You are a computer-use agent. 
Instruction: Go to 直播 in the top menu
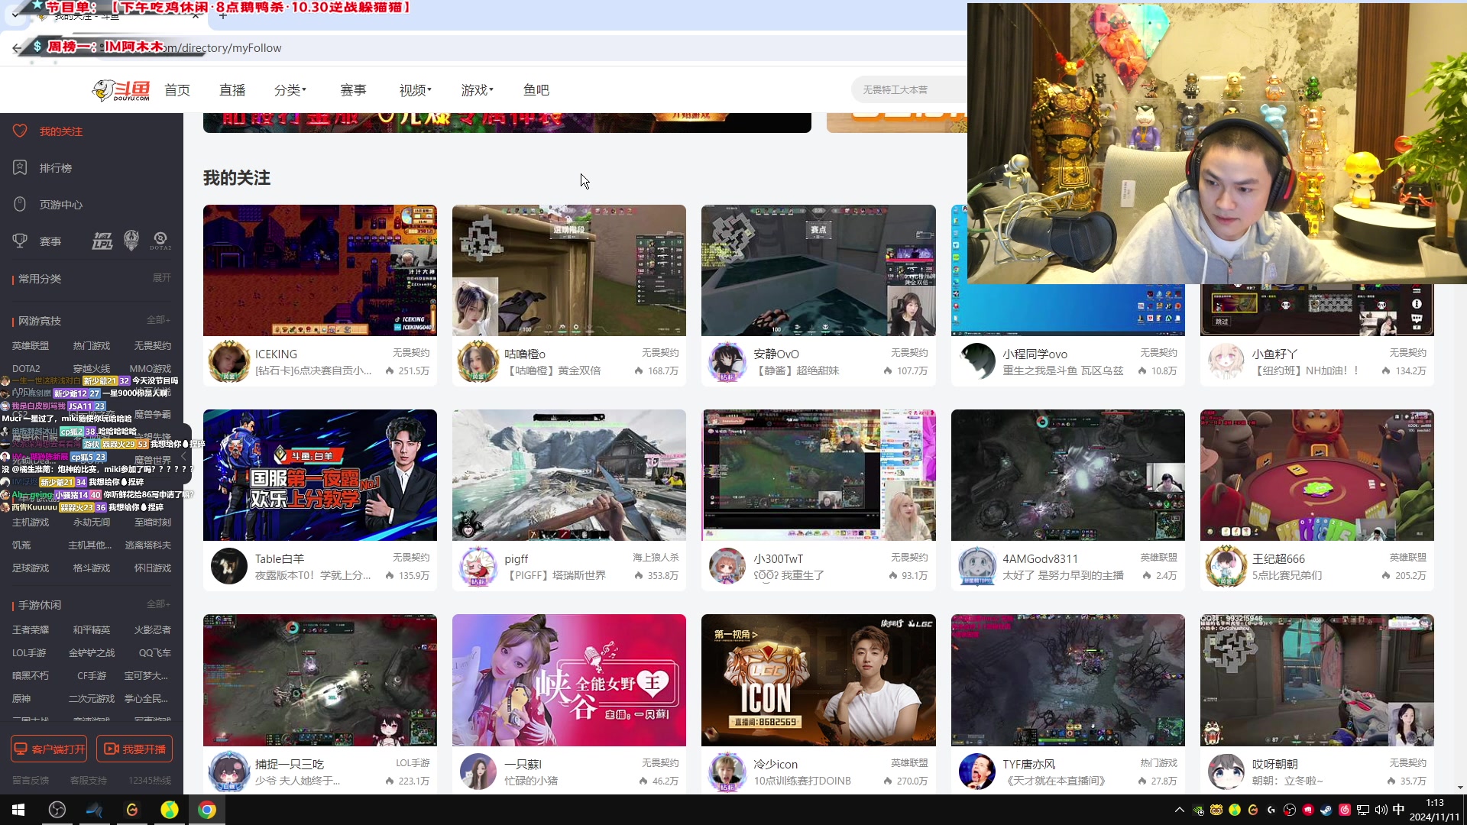click(232, 90)
